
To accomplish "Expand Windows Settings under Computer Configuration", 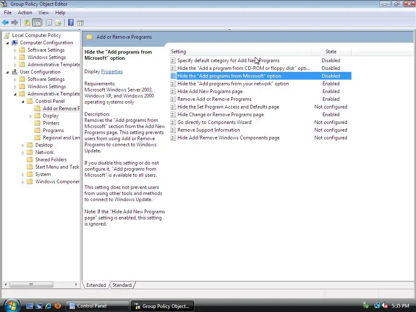I will [x=15, y=58].
